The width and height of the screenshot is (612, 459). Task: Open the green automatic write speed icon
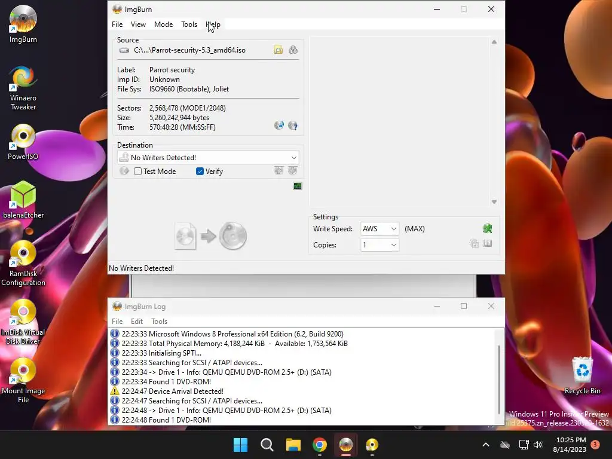click(487, 229)
